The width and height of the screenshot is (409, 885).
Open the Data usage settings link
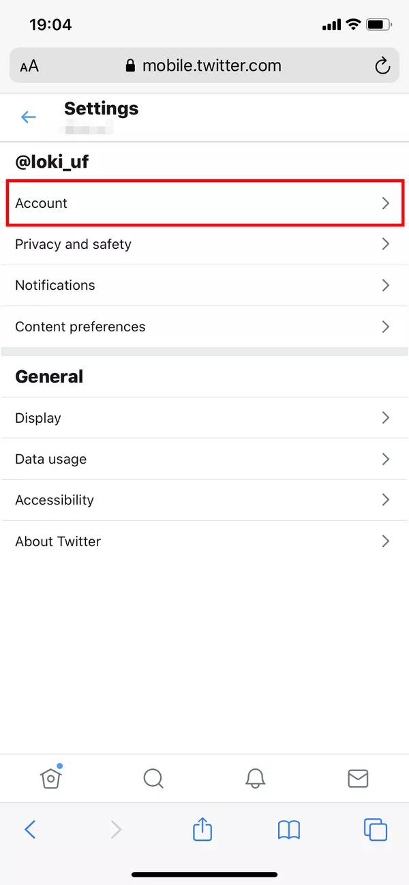click(x=204, y=459)
